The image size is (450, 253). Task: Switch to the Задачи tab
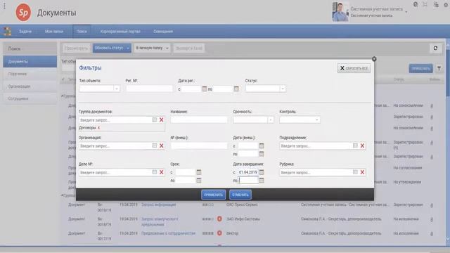25,31
